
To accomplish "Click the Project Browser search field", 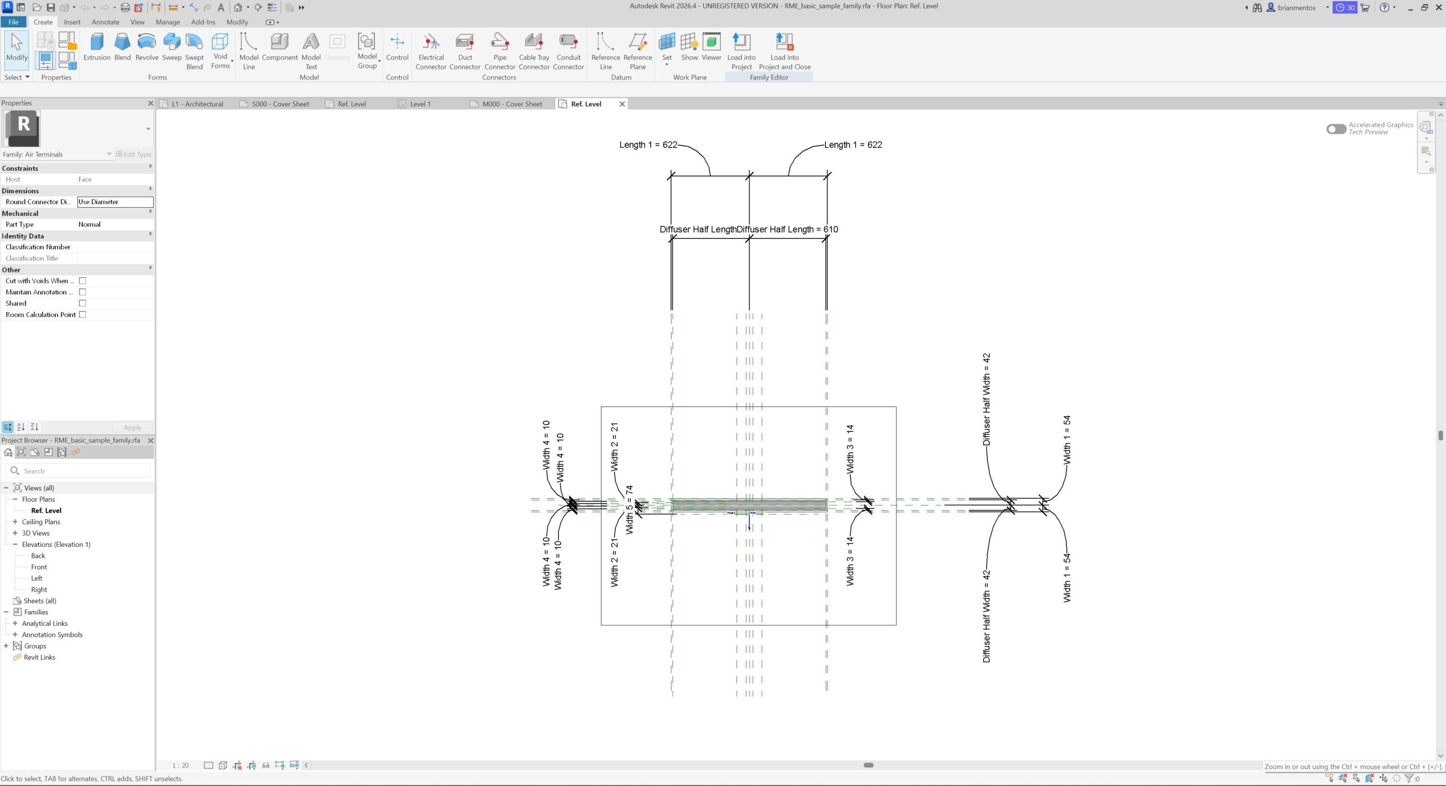I will point(79,471).
